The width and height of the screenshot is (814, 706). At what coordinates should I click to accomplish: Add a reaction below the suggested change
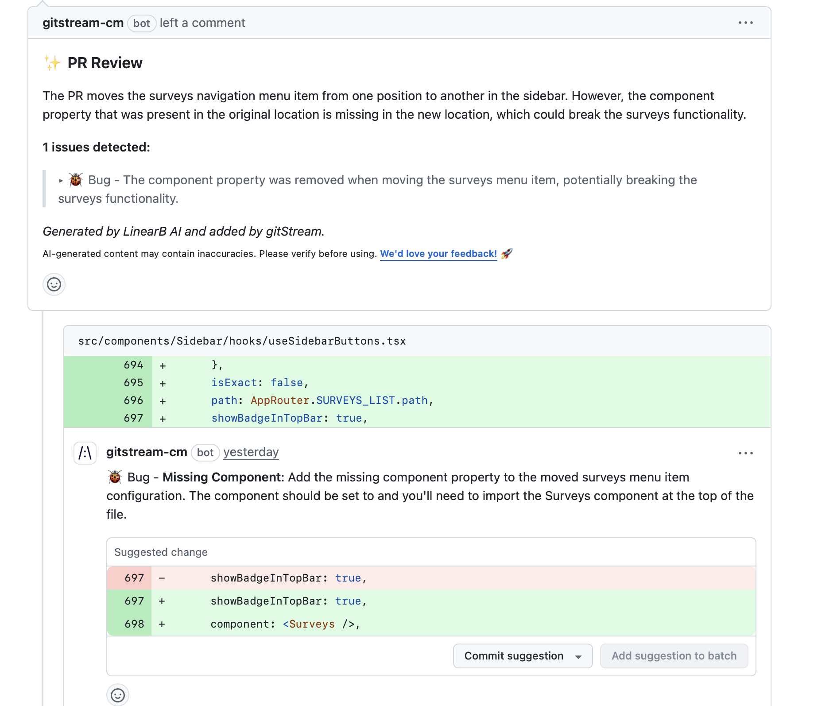(117, 694)
